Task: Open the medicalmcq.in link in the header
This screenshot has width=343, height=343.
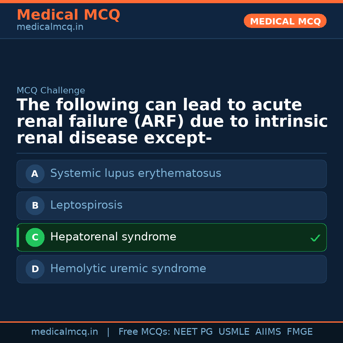Action: (50, 27)
